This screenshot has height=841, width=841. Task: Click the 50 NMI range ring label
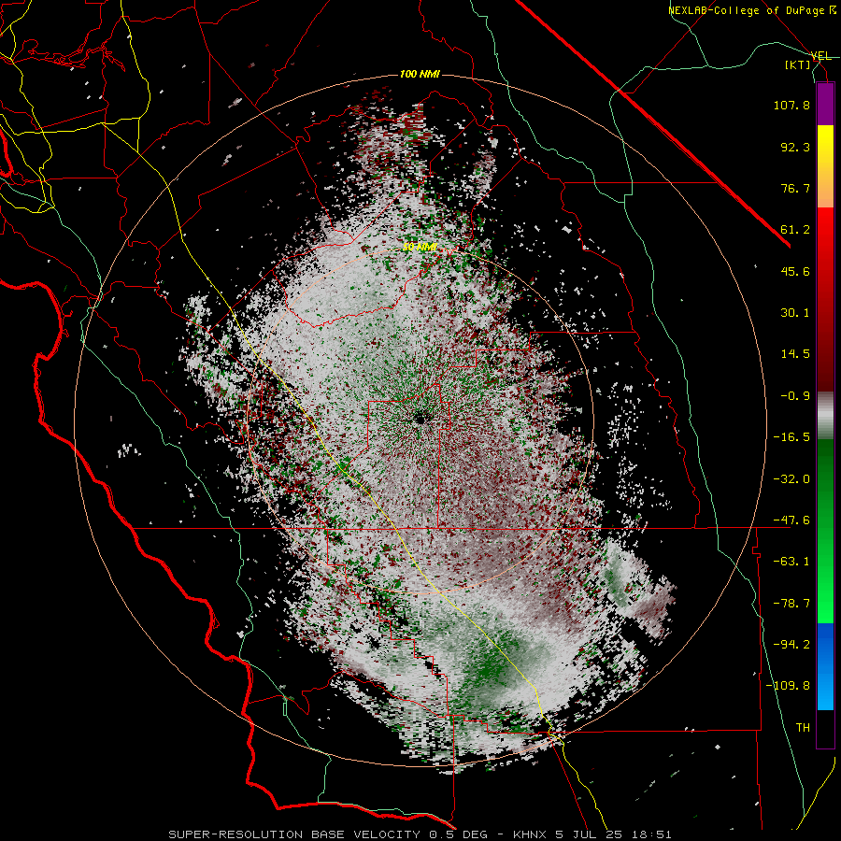point(420,247)
